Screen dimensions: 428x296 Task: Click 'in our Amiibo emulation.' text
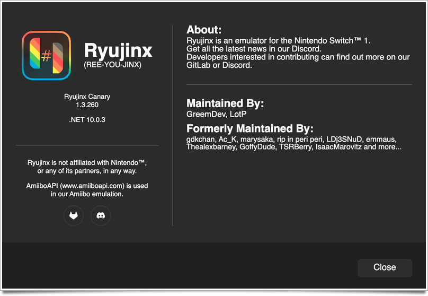[x=87, y=194]
